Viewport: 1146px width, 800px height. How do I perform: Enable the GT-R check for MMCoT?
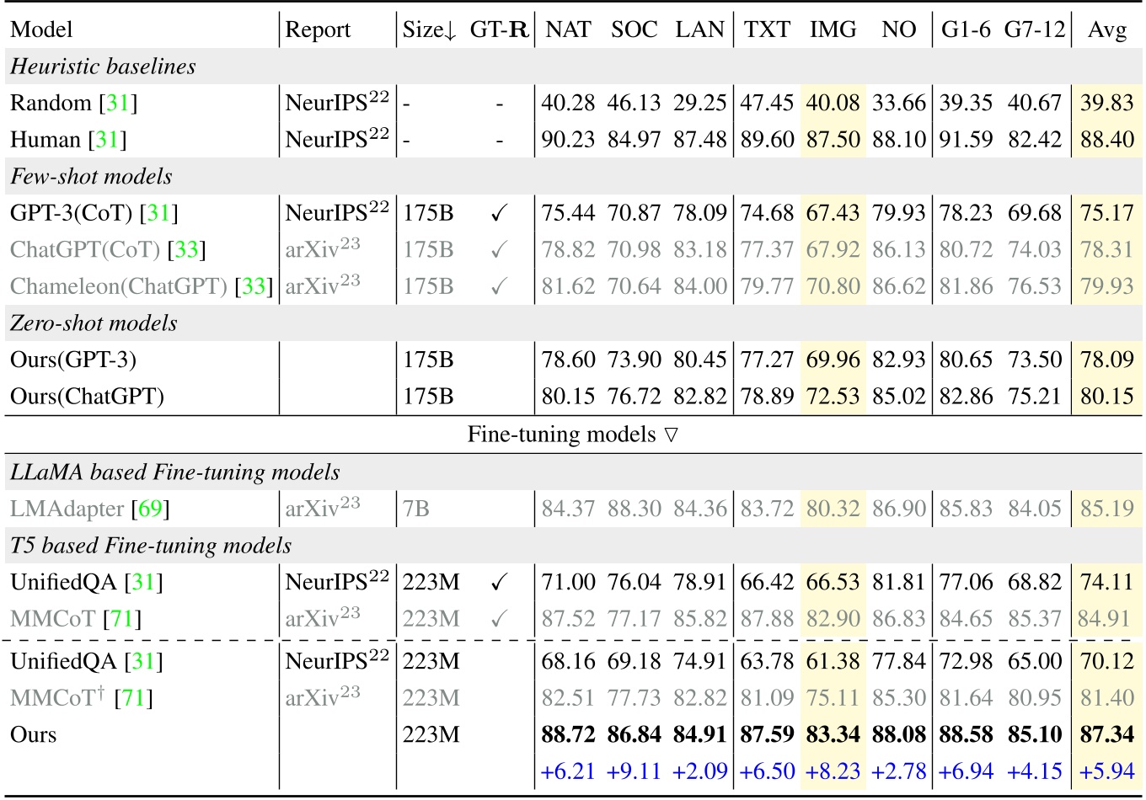click(x=500, y=619)
